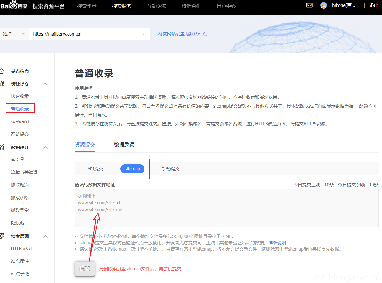Click the 资源提交 link icon in sidebar
Viewport: 382px width, 283px height.
2,84
